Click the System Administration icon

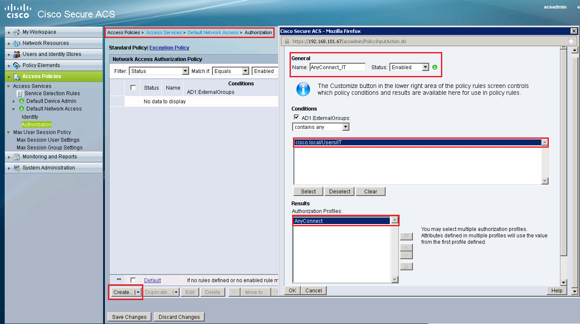pyautogui.click(x=17, y=168)
